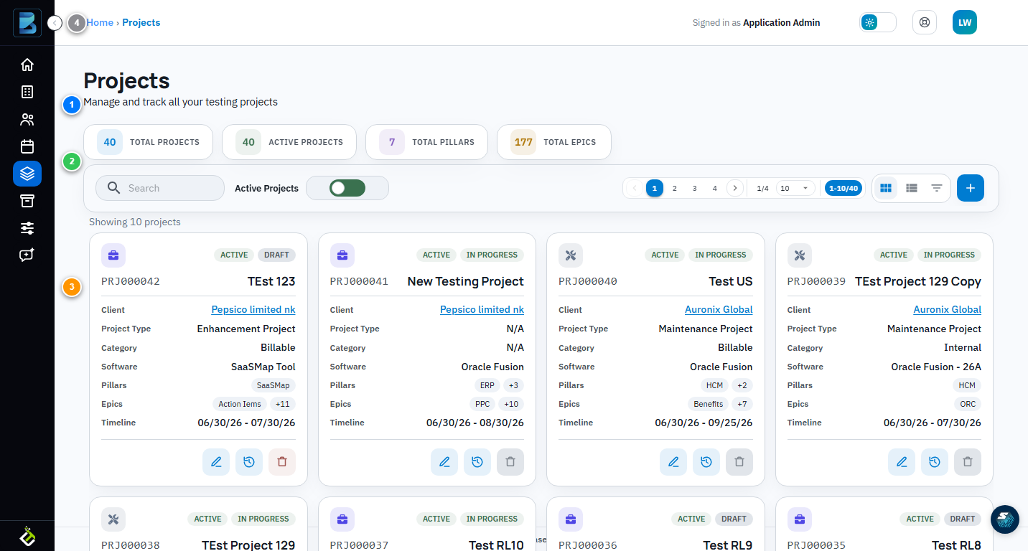View history of Test US

706,462
